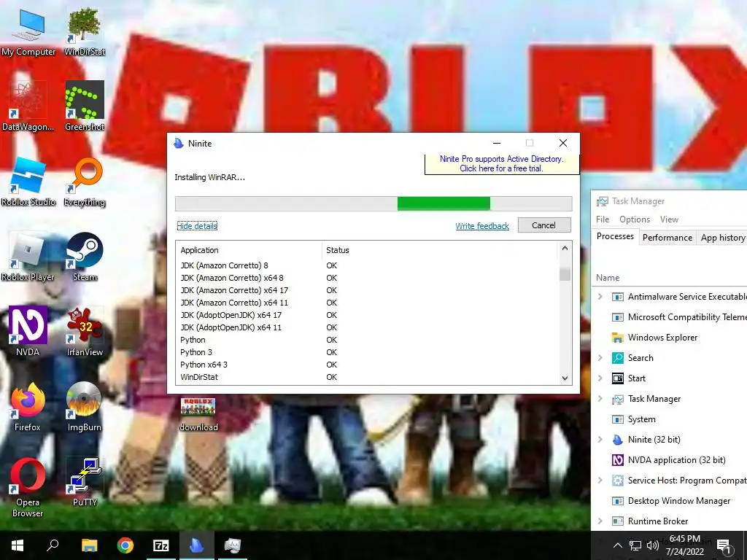Screen dimensions: 747x560
Task: Select JDK (Amazon Corretto) x64 17 row
Action: 367,290
